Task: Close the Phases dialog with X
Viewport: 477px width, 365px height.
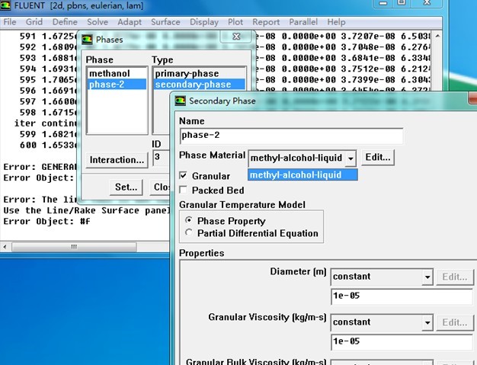Action: click(236, 37)
